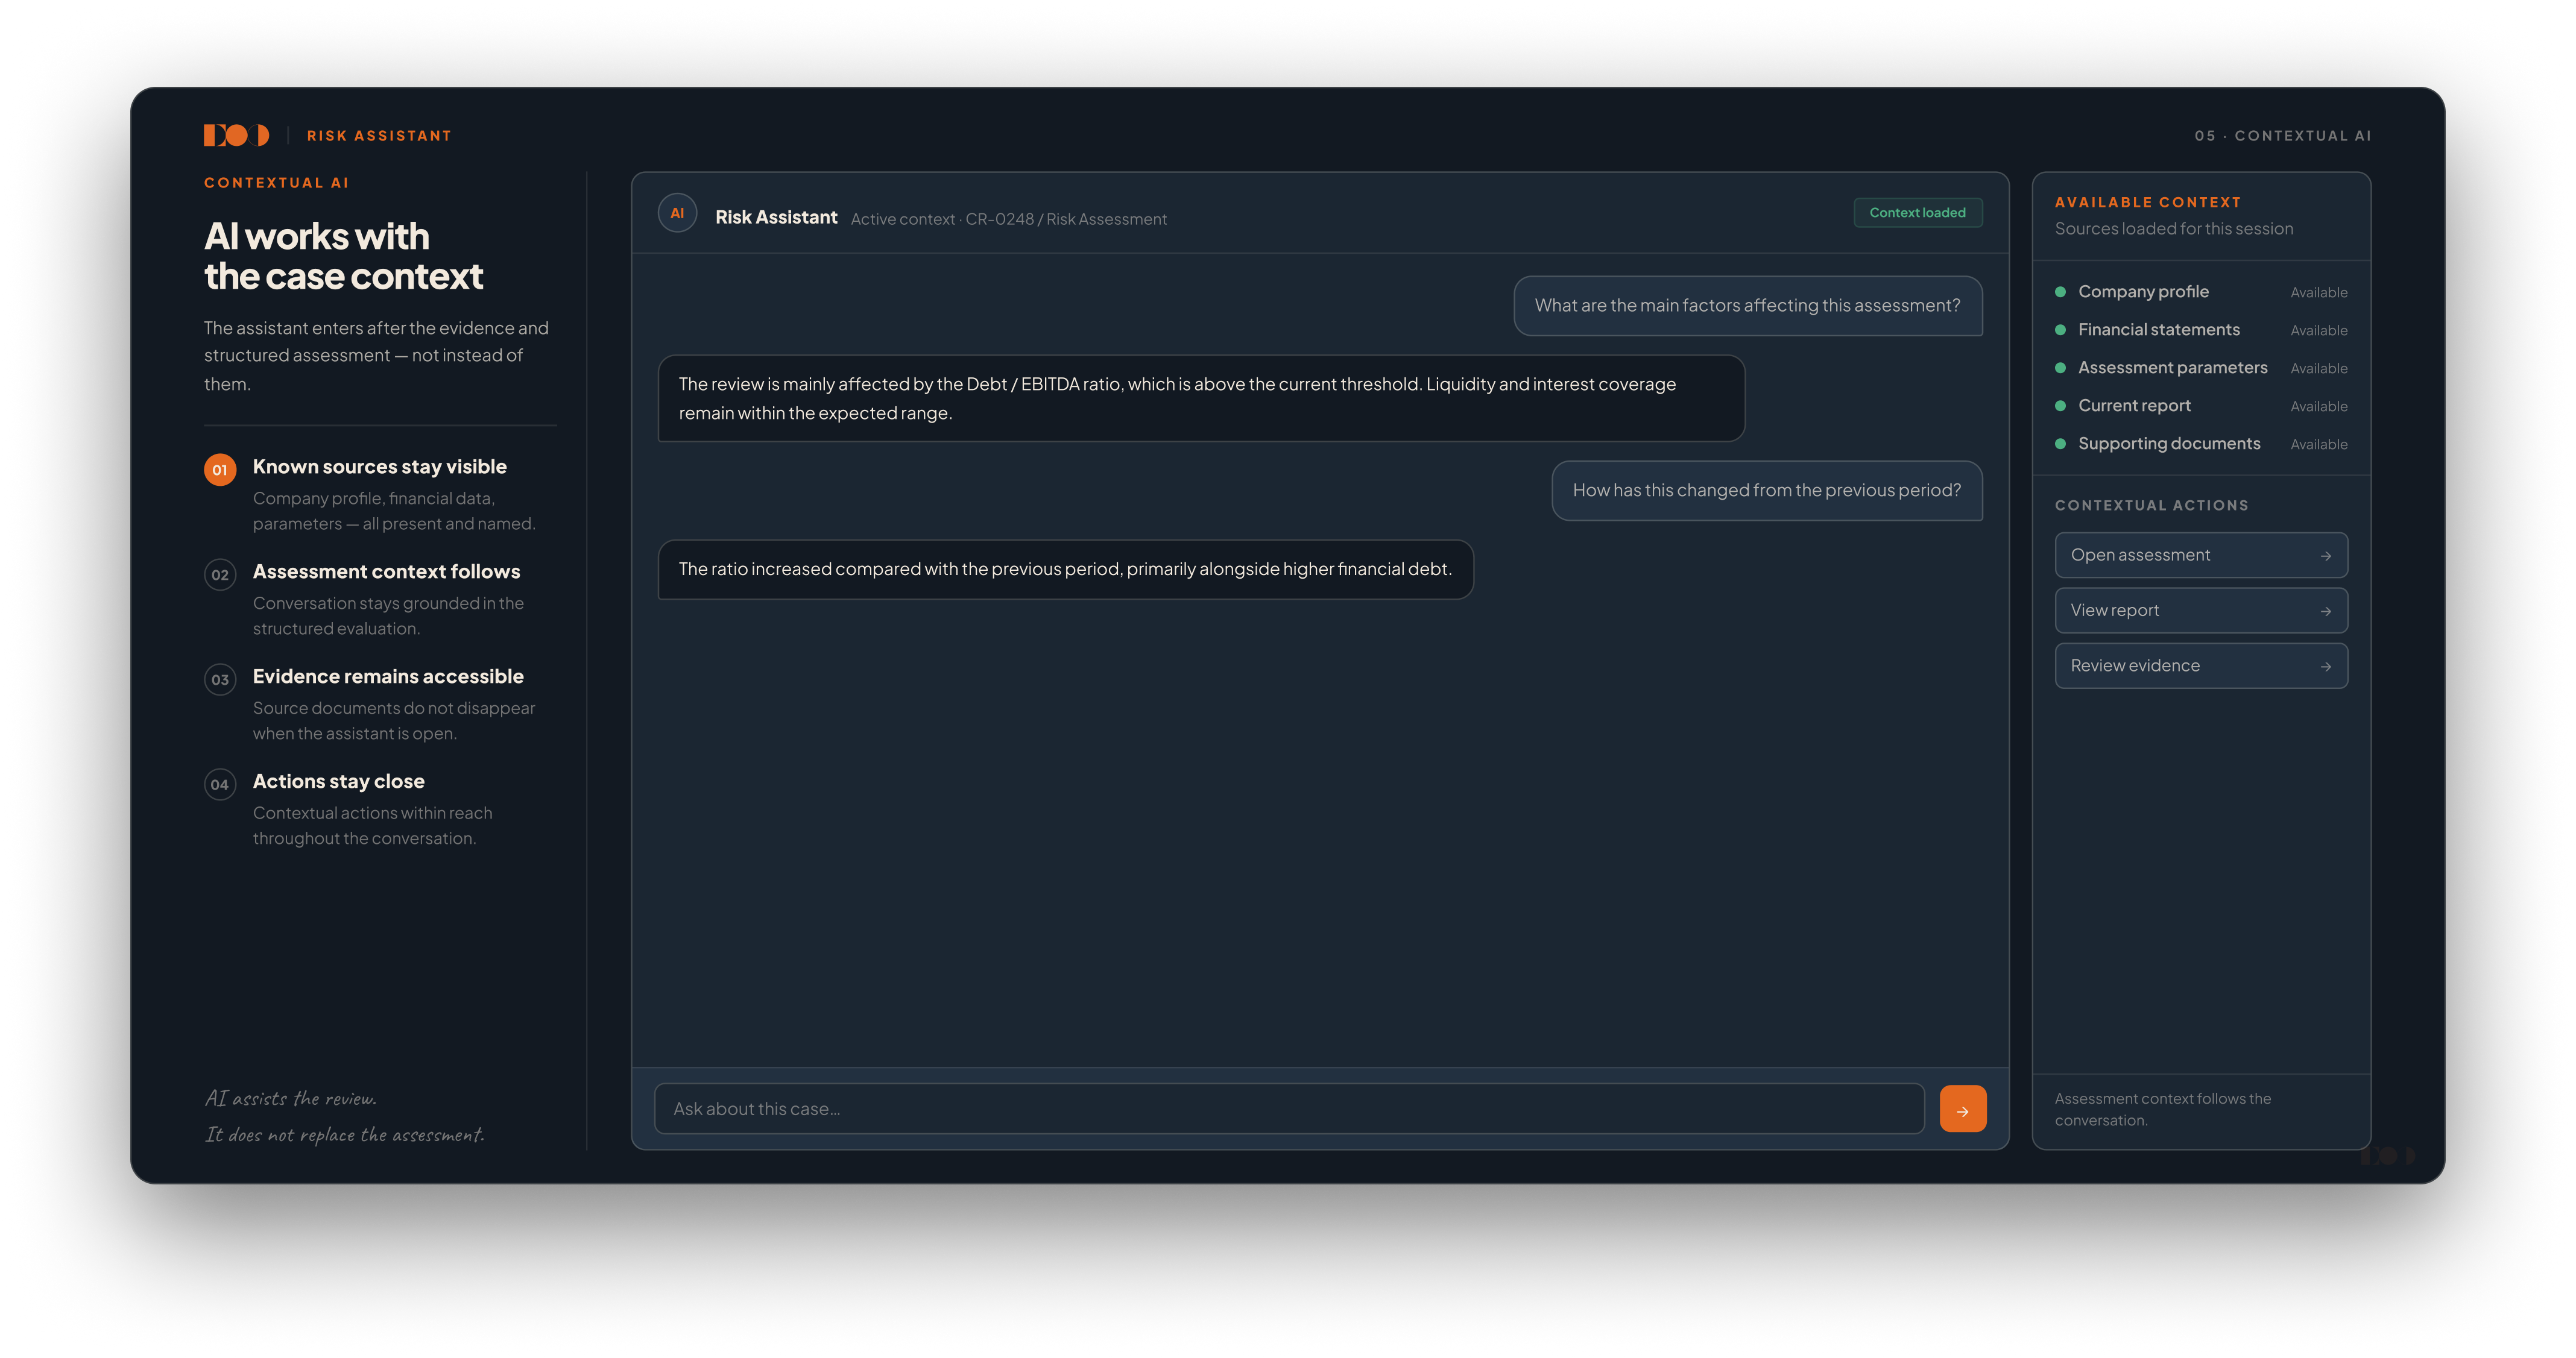Image resolution: width=2576 pixels, height=1358 pixels.
Task: Click the Ask about this case input field
Action: [1288, 1109]
